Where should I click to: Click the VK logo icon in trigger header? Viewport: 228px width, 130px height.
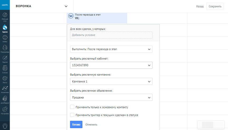[x=71, y=16]
